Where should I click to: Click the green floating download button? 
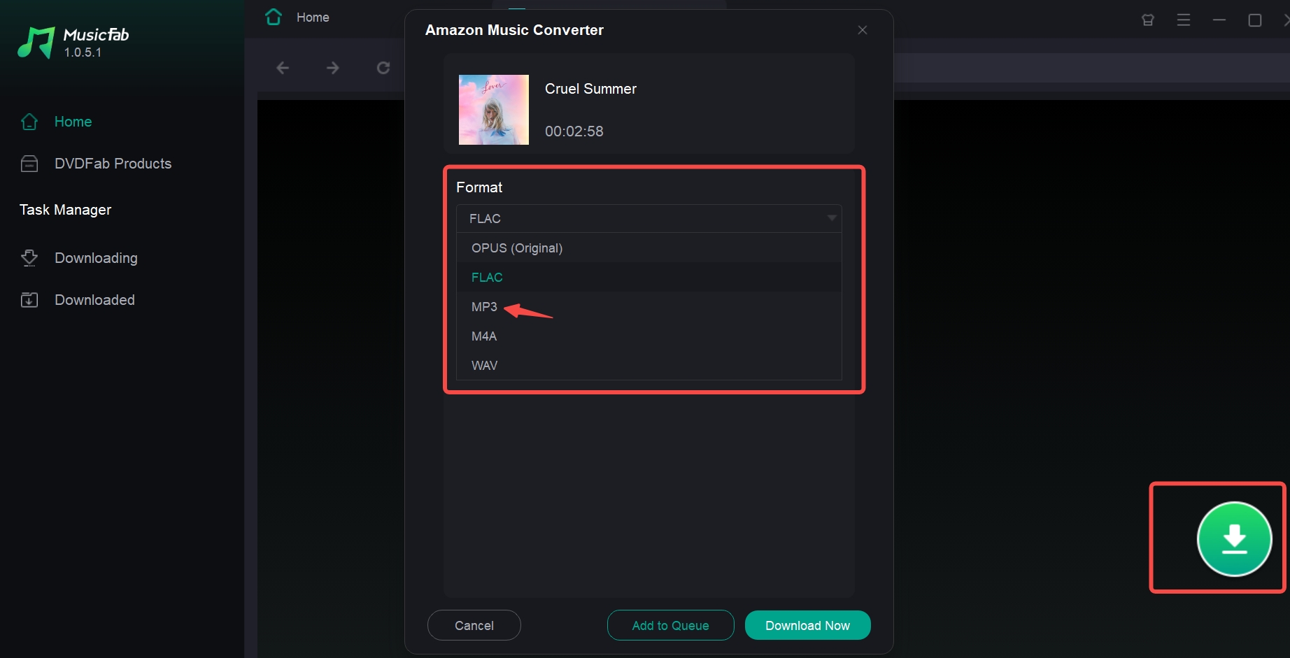coord(1234,539)
